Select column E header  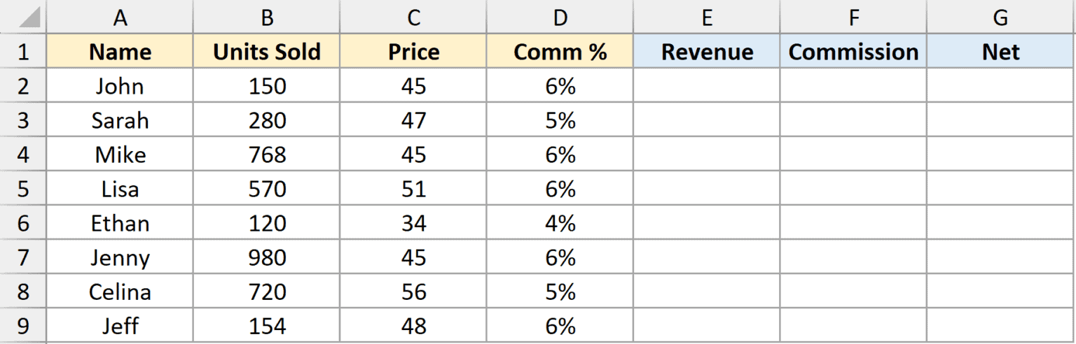(707, 17)
